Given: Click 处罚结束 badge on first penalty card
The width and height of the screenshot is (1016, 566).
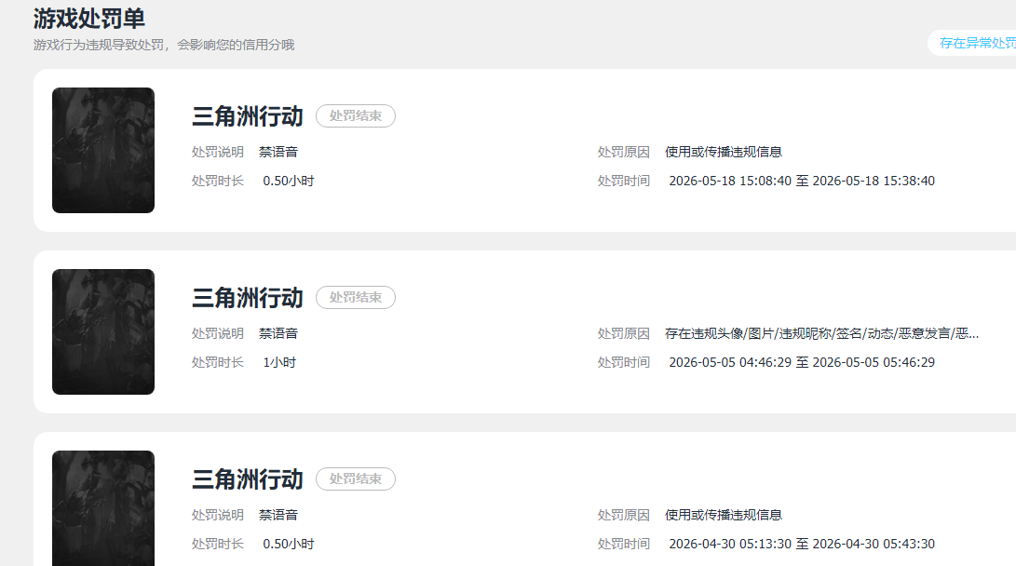Looking at the screenshot, I should [x=355, y=116].
